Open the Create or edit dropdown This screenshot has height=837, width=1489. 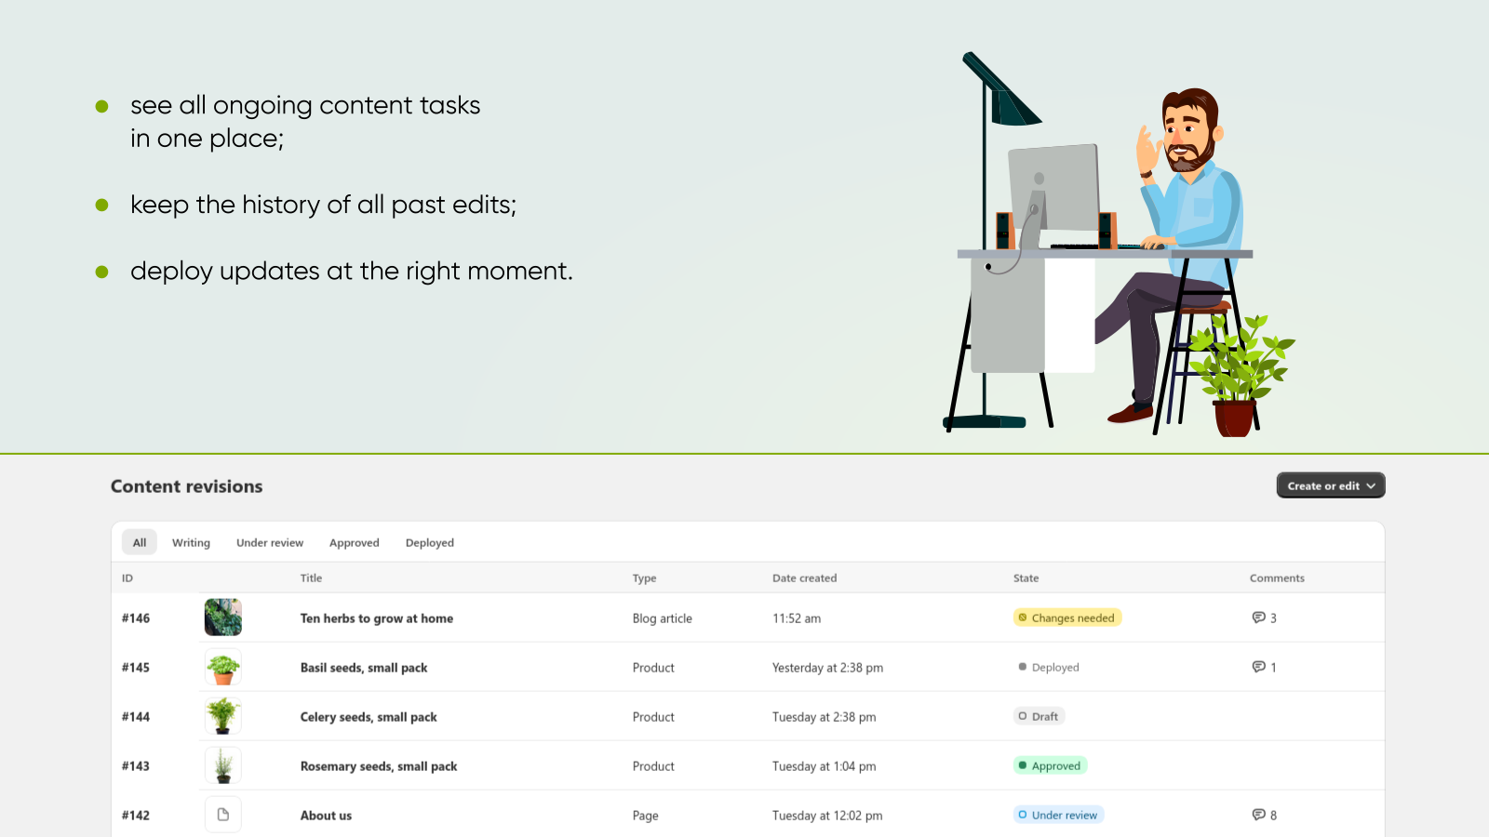pos(1331,485)
